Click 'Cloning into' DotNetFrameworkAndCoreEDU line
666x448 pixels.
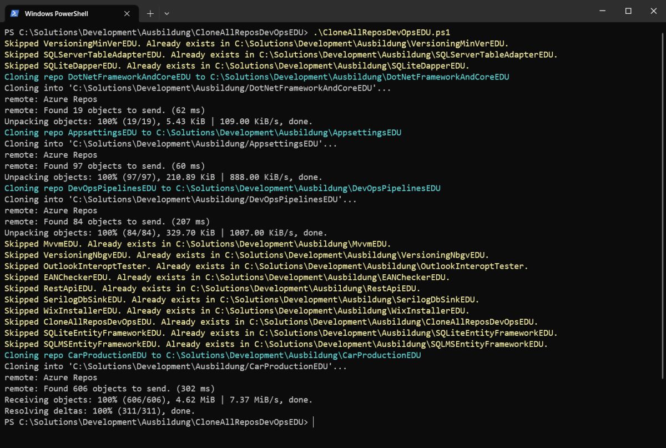(x=198, y=88)
